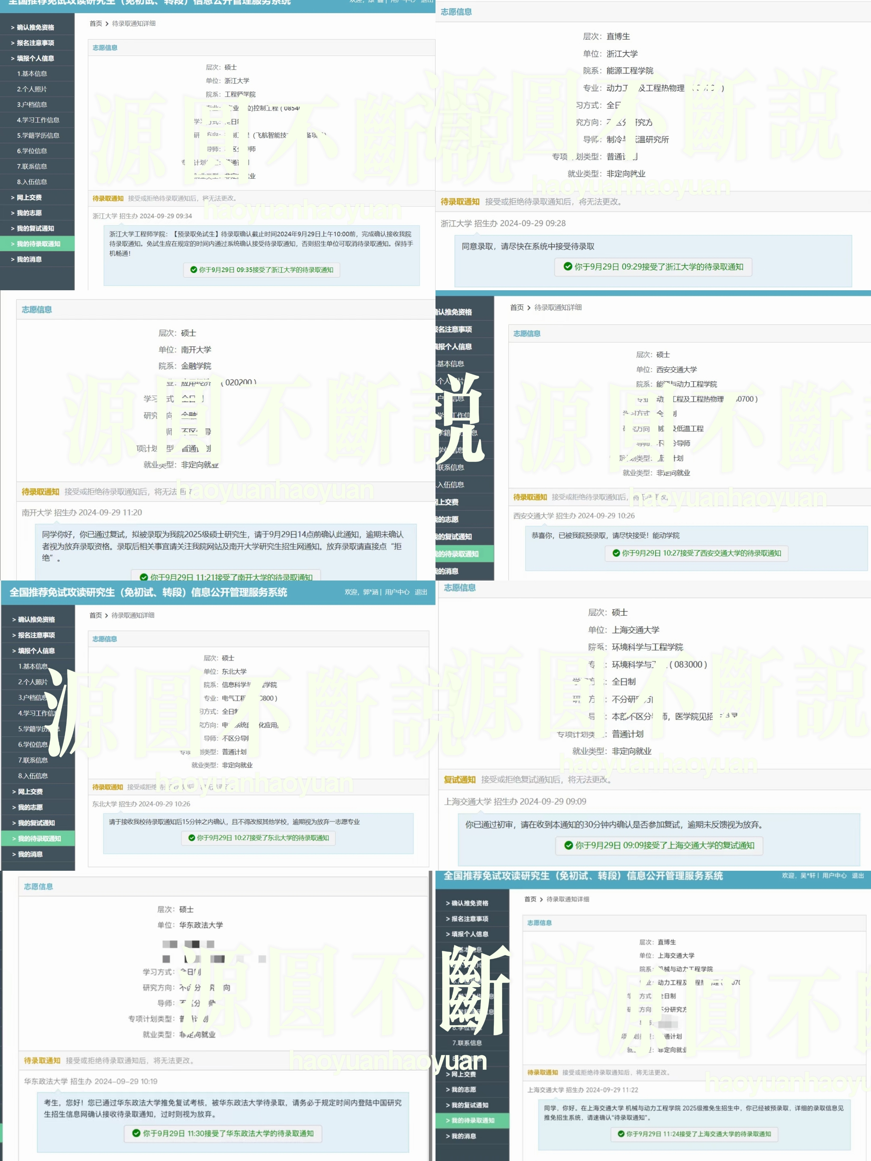Click green check beside 西安交通大学 acceptance message
This screenshot has width=871, height=1161.
616,553
